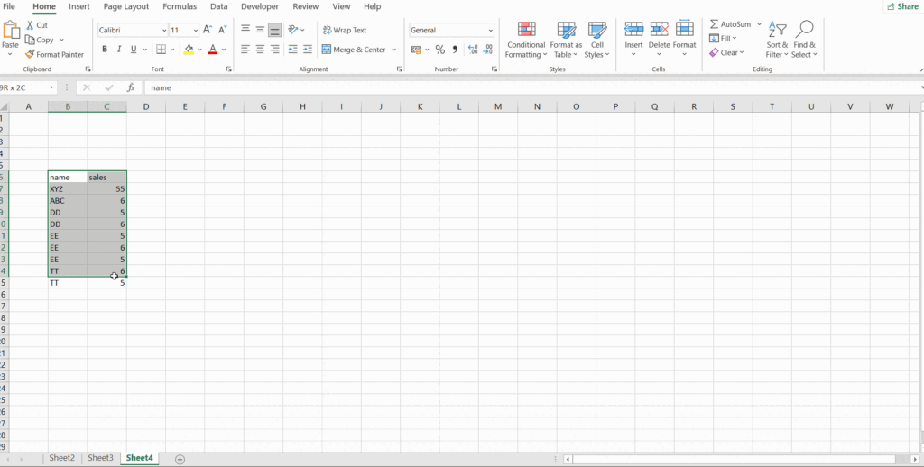Open the Find & Select tool

804,31
